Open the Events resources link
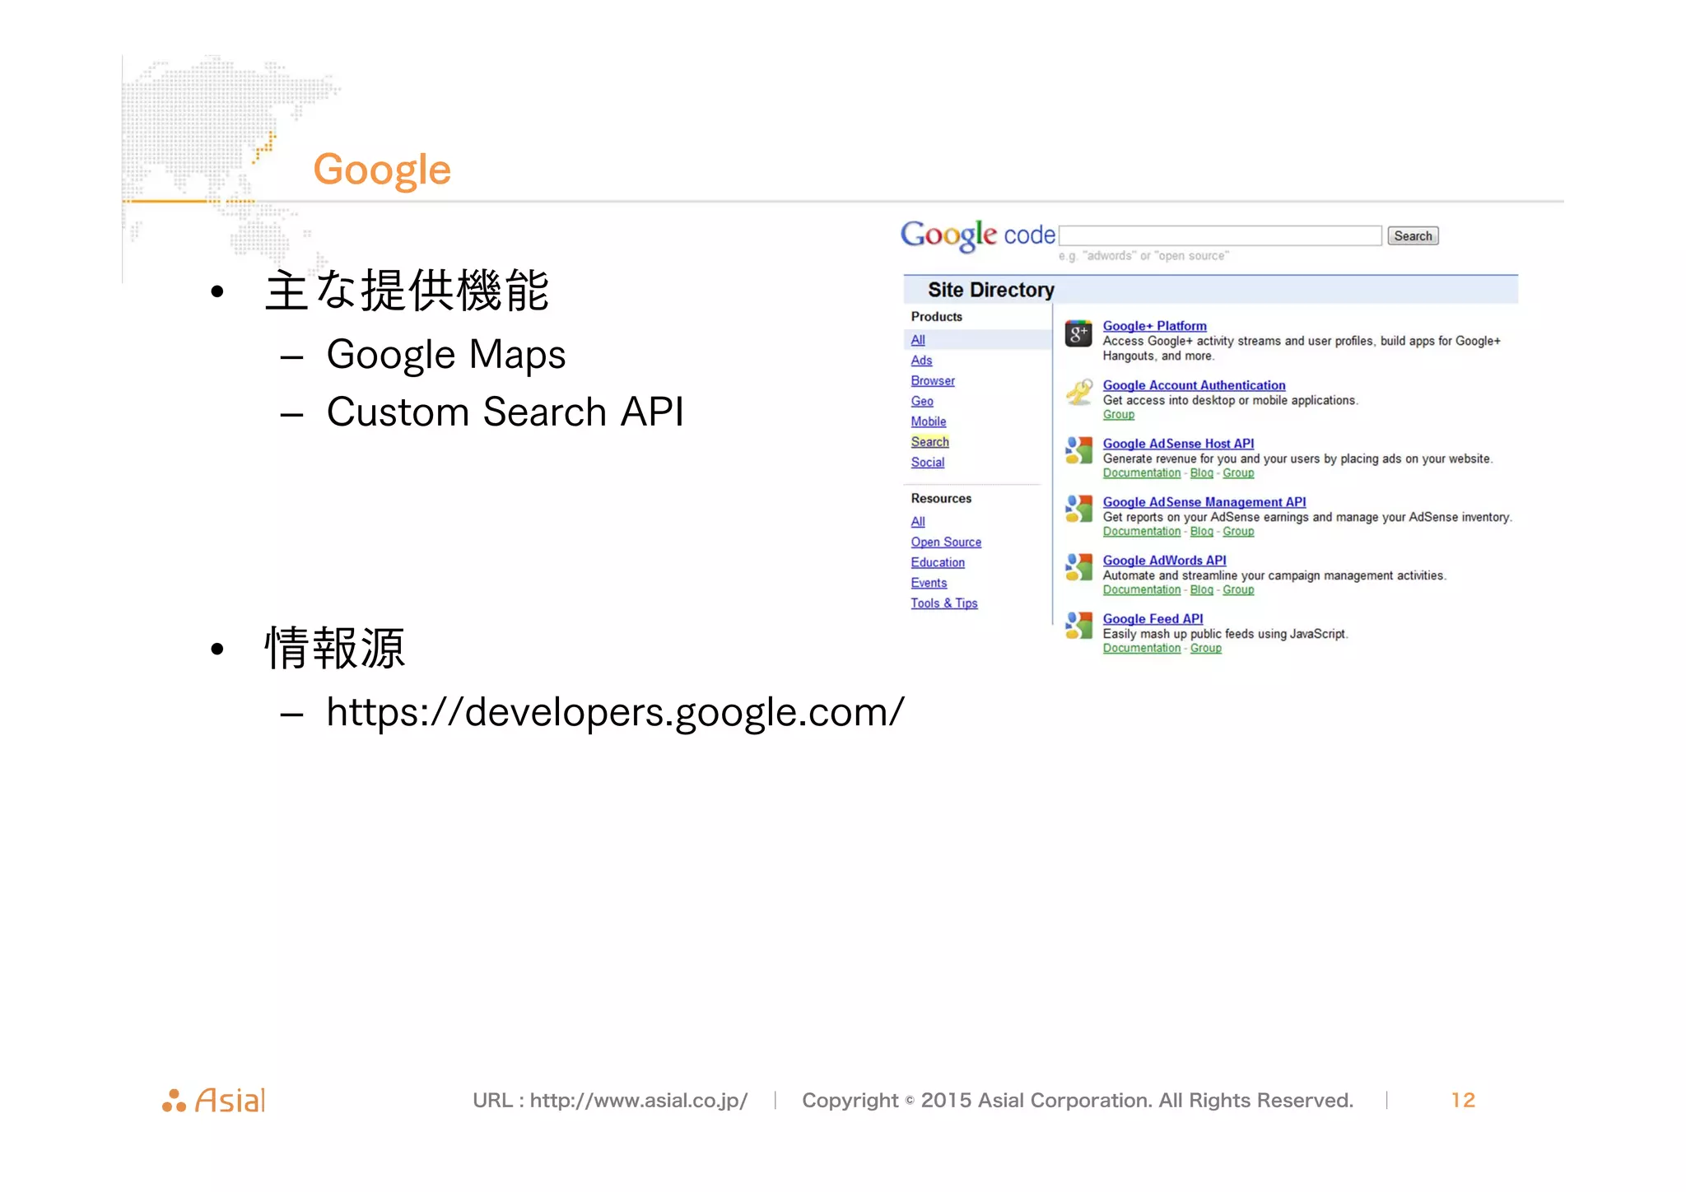 [929, 583]
